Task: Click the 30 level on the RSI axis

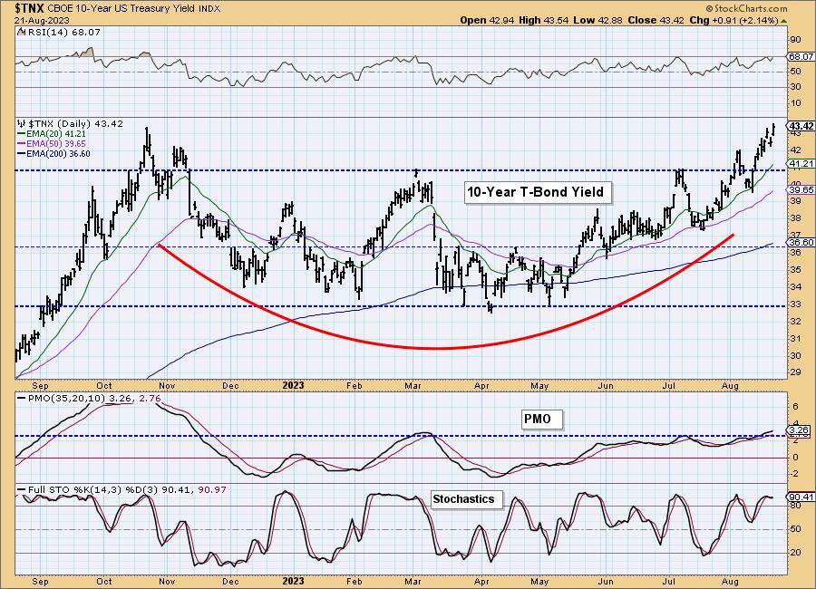Action: (796, 87)
